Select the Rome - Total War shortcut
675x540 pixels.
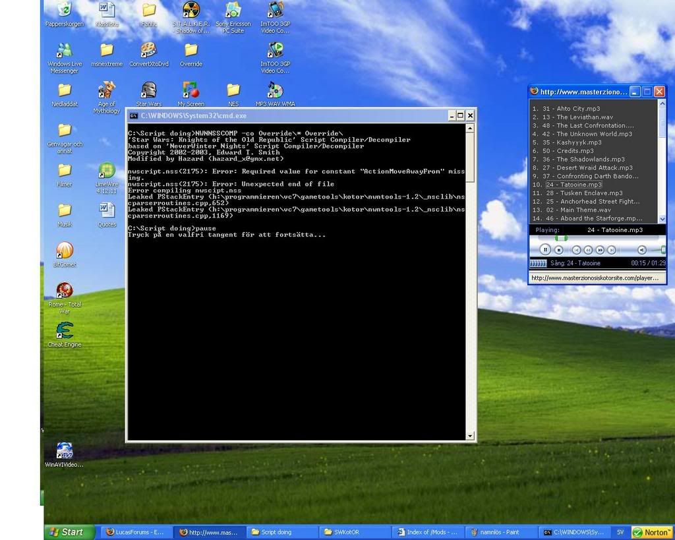pos(65,298)
